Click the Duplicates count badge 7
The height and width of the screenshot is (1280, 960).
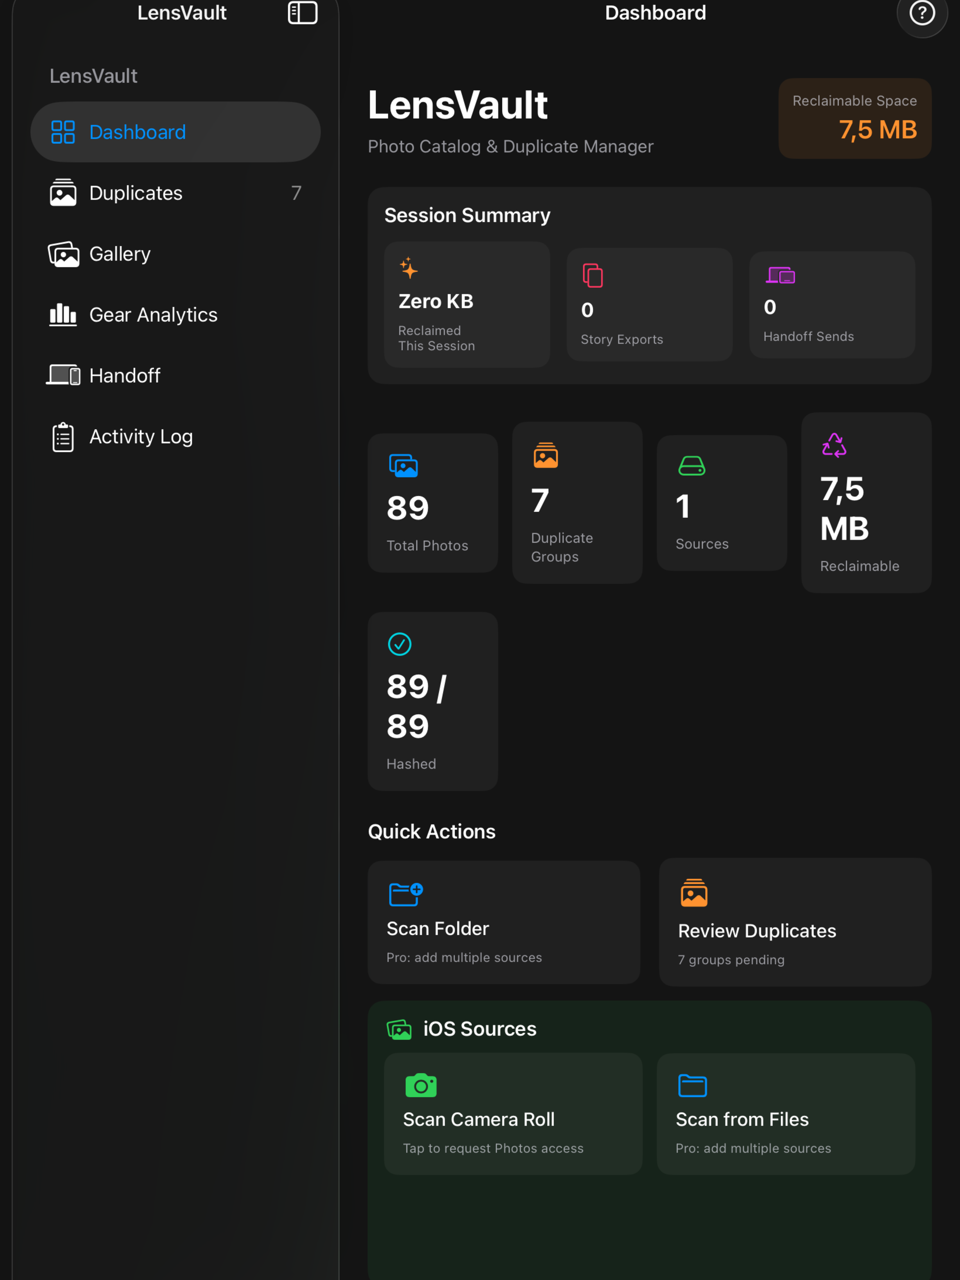[x=296, y=193]
